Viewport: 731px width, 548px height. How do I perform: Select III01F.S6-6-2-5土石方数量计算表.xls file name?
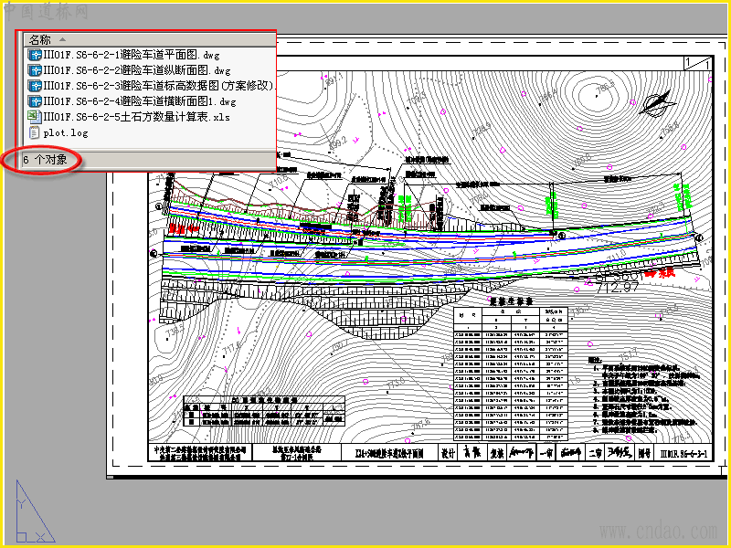pos(136,117)
